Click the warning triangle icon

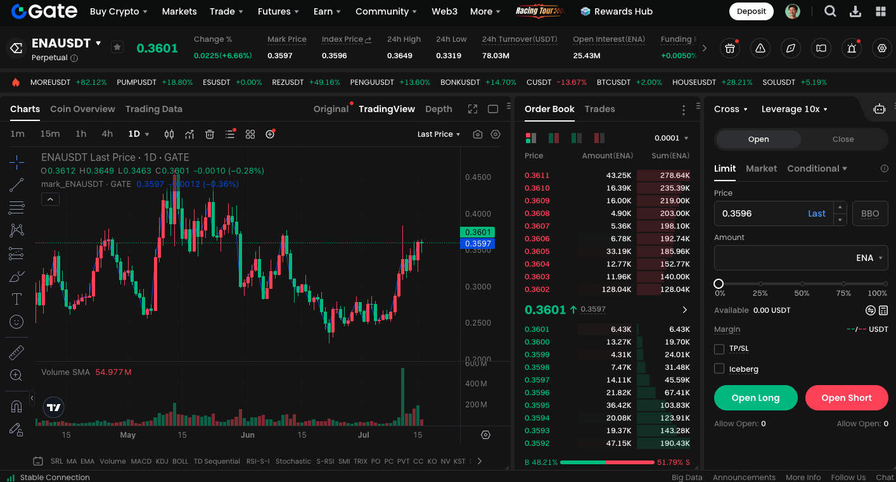[x=760, y=48]
